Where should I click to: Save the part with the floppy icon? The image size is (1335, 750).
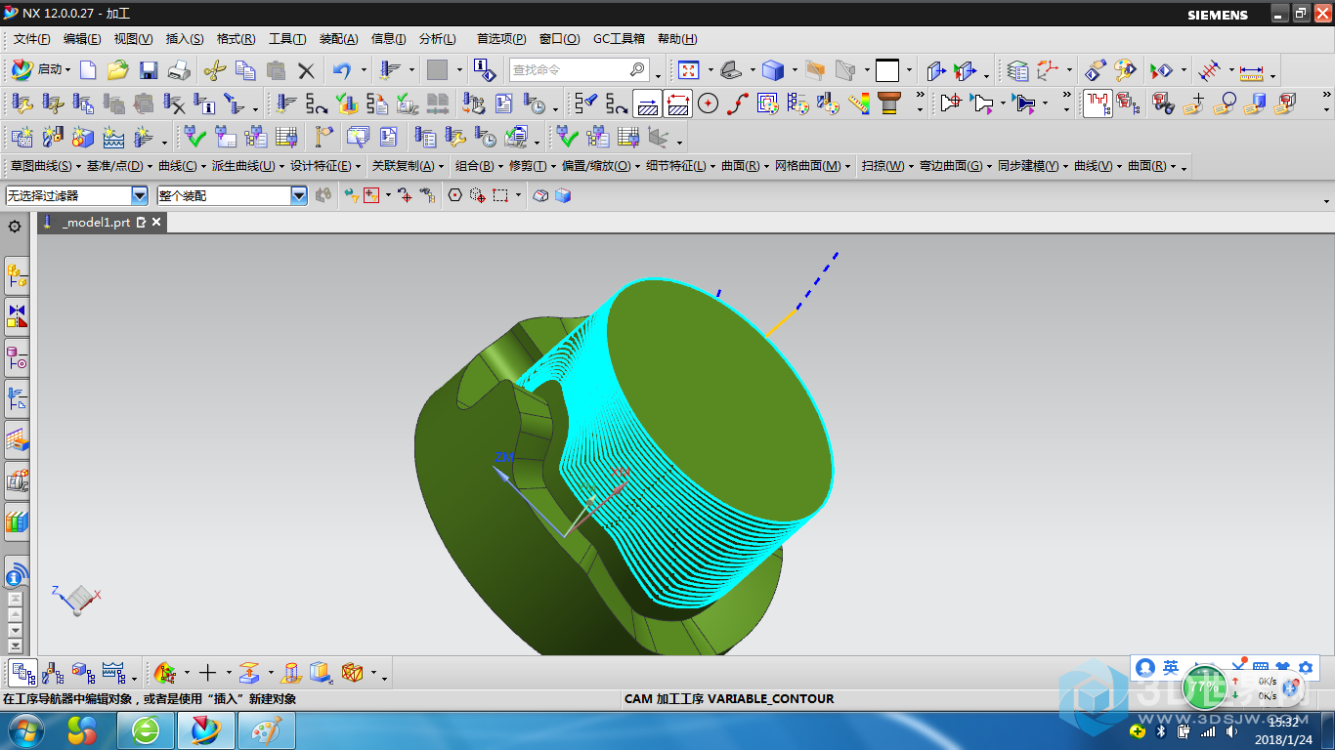149,69
